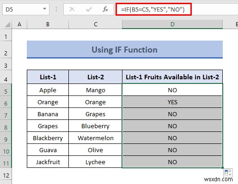Click the 'List-1' header cell
This screenshot has width=238, height=184.
pos(48,77)
